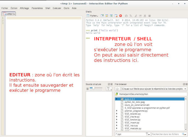Expand SDZ_fonction.py structure
Viewport: 188px width, 137px height.
tap(117, 120)
